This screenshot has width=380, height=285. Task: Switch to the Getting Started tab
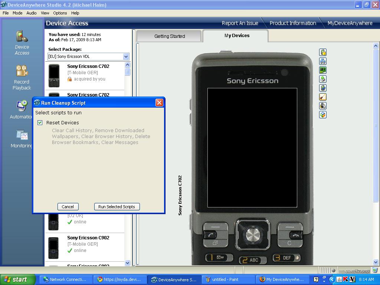(x=169, y=36)
